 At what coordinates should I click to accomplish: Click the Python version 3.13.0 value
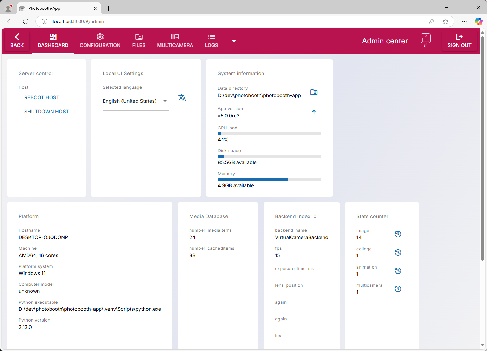pos(25,327)
